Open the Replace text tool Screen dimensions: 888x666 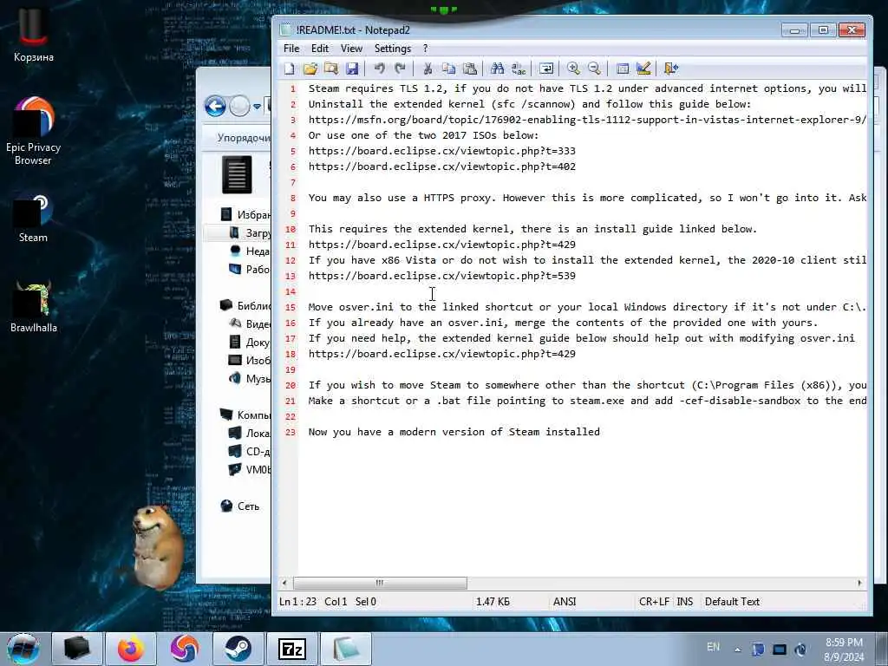coord(519,69)
